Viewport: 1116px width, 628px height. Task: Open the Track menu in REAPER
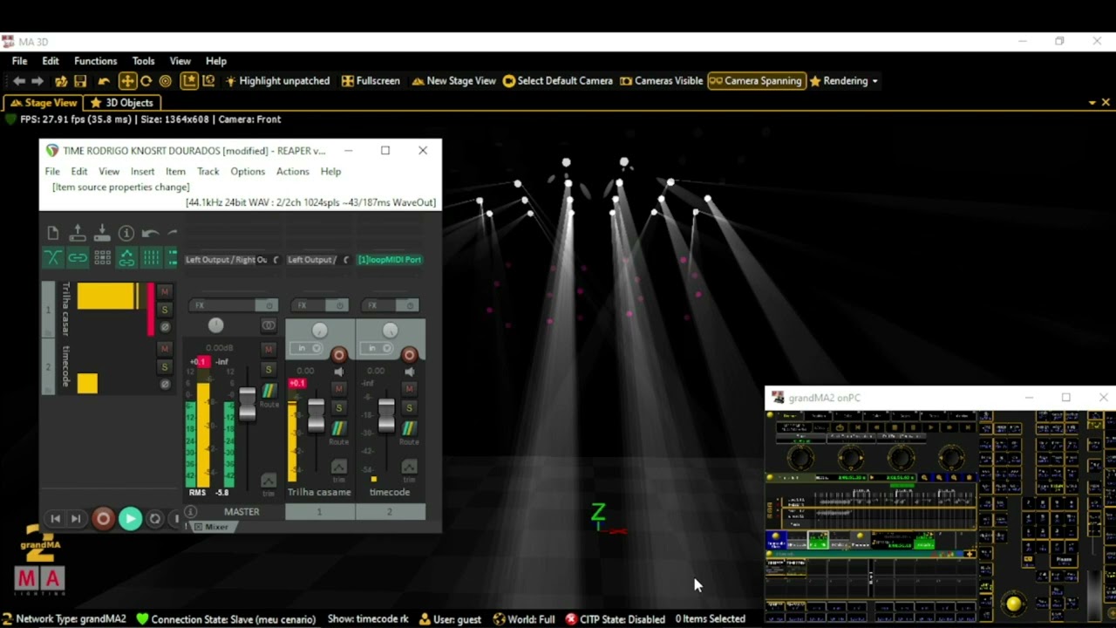click(x=208, y=172)
